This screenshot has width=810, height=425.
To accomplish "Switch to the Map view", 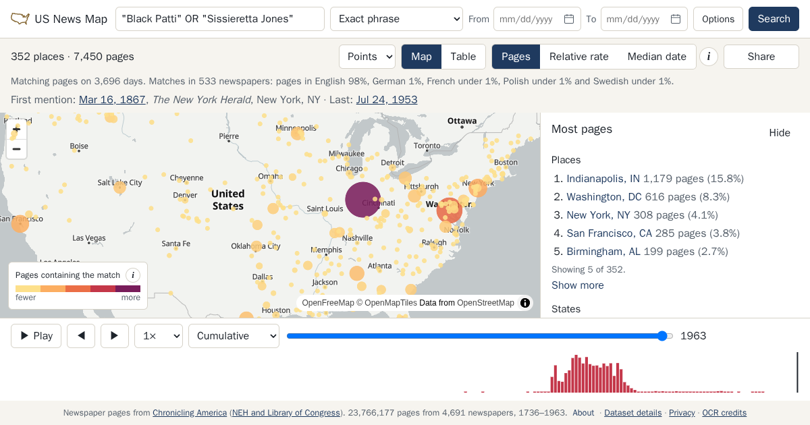I will 421,57.
